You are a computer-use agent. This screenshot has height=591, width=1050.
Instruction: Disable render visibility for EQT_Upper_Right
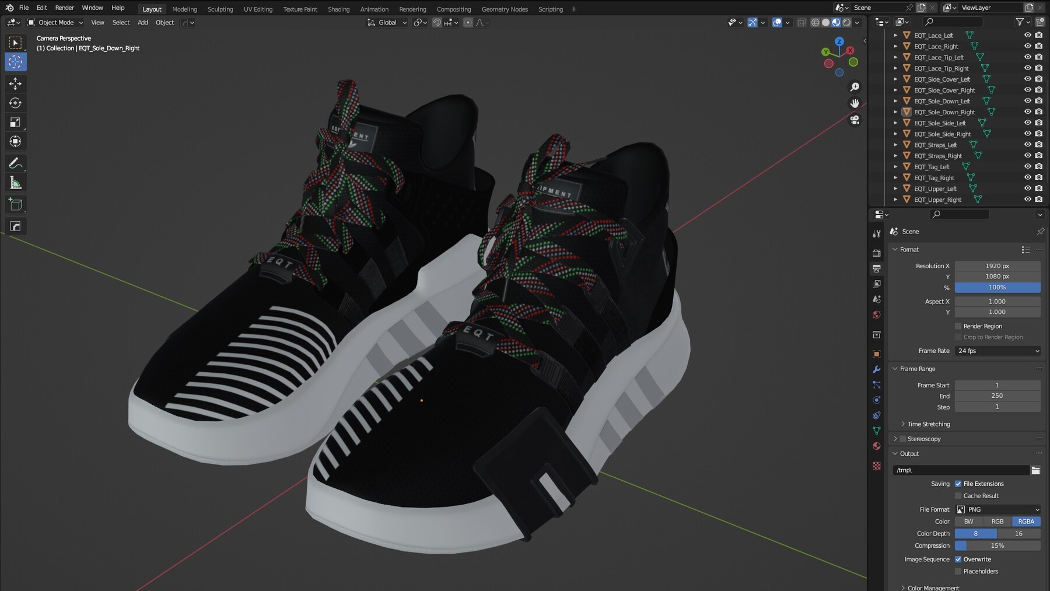point(1038,199)
